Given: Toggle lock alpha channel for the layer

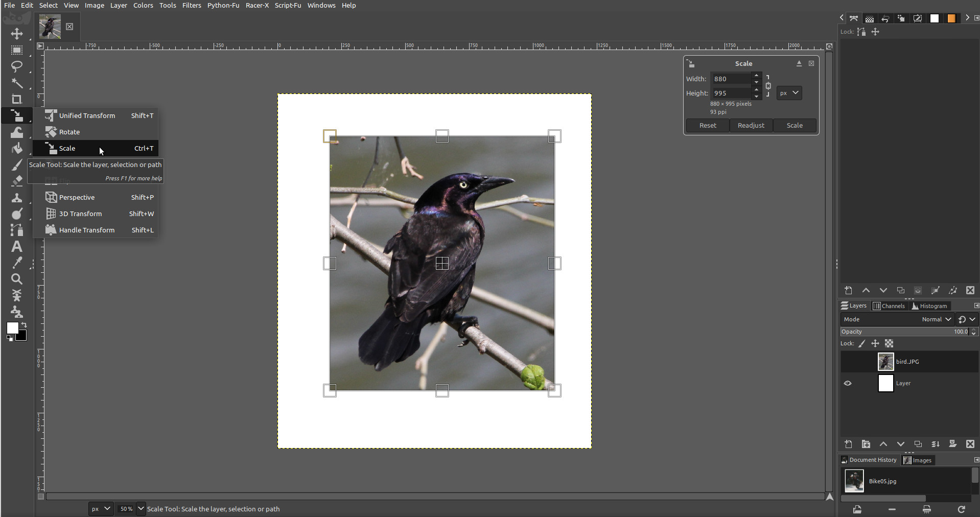Looking at the screenshot, I should pos(889,343).
